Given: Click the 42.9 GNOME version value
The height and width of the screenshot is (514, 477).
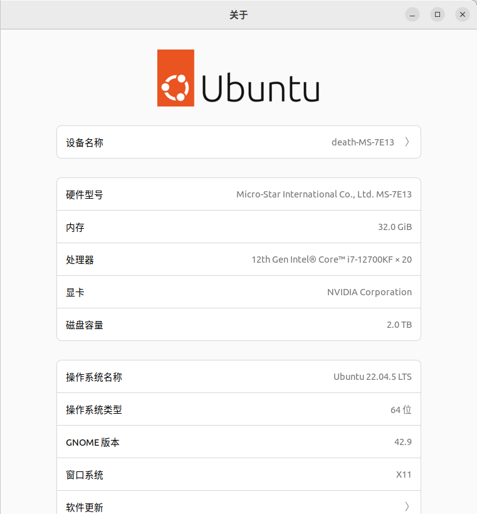Looking at the screenshot, I should pyautogui.click(x=403, y=442).
